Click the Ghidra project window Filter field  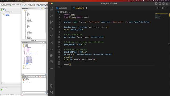tap(13, 83)
